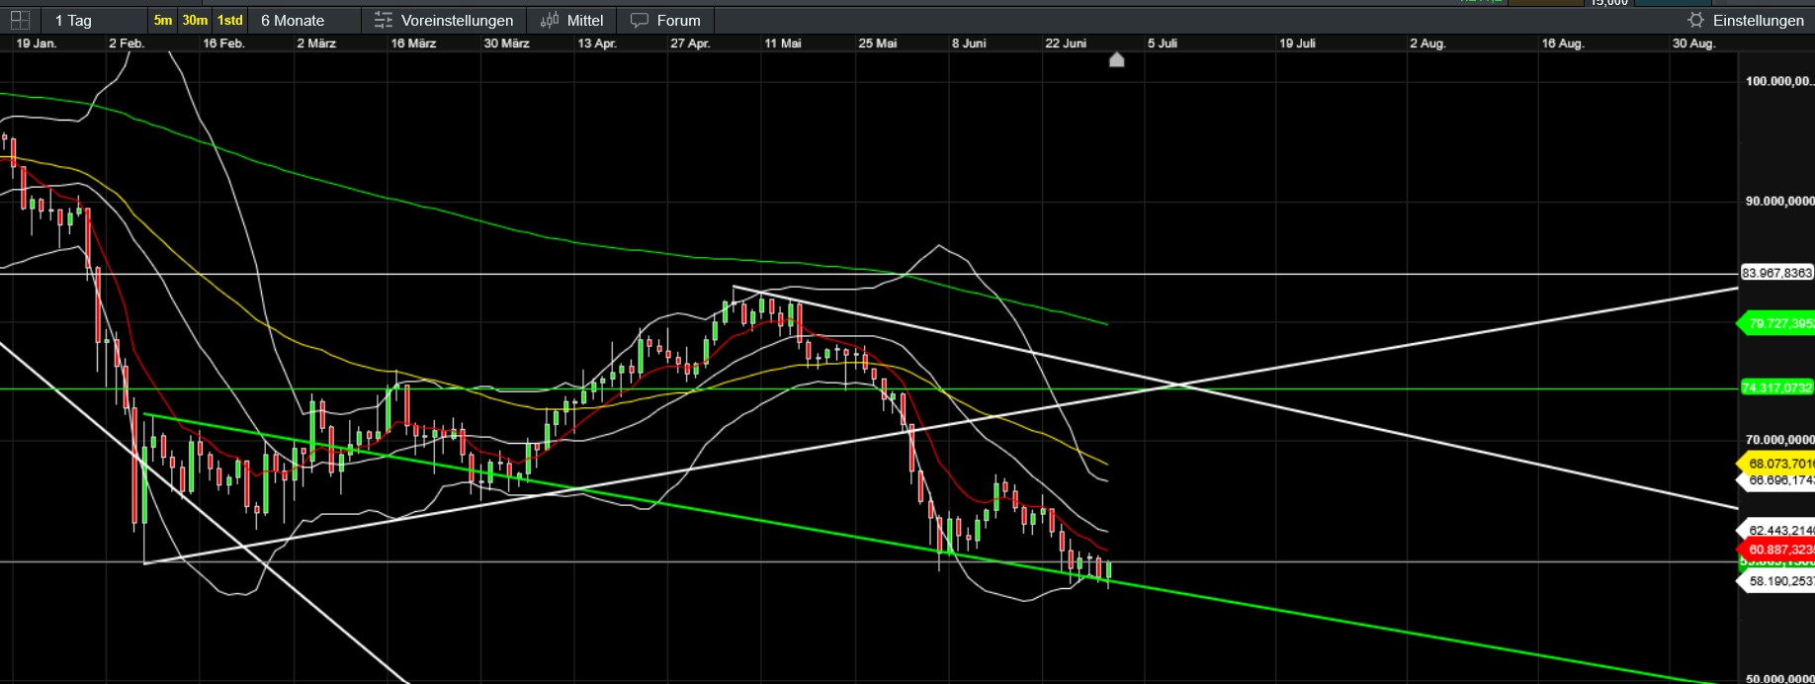Select the white 83.967,8363 price label

1776,273
